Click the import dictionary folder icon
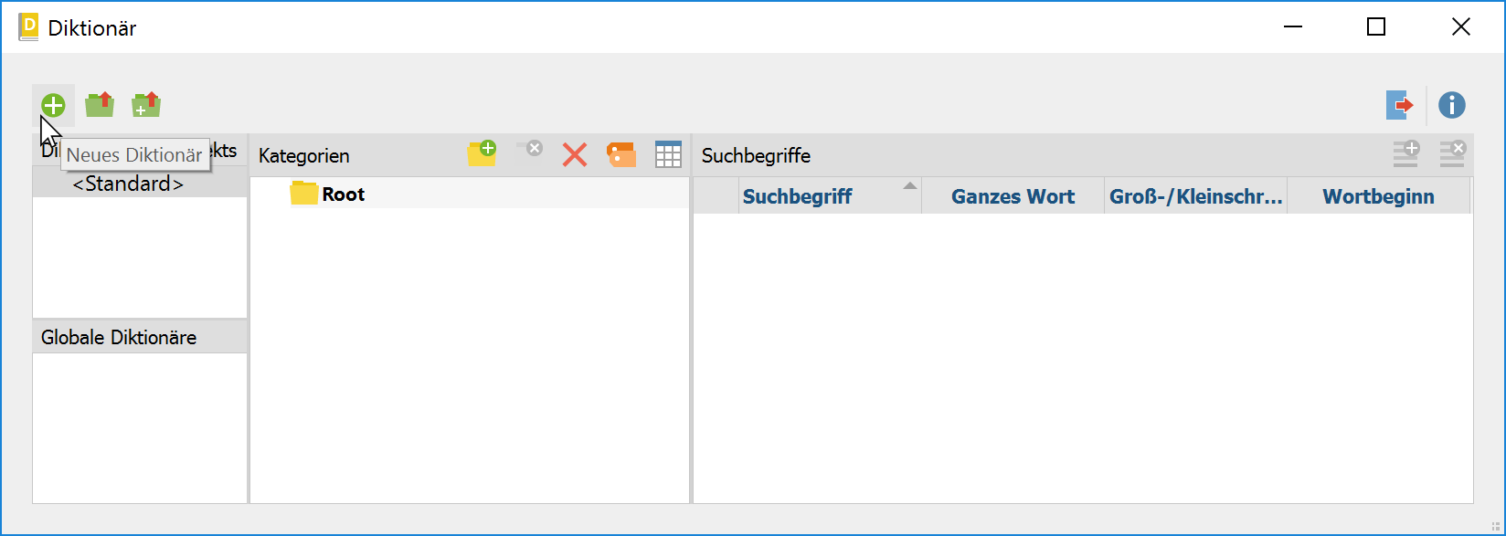 100,105
